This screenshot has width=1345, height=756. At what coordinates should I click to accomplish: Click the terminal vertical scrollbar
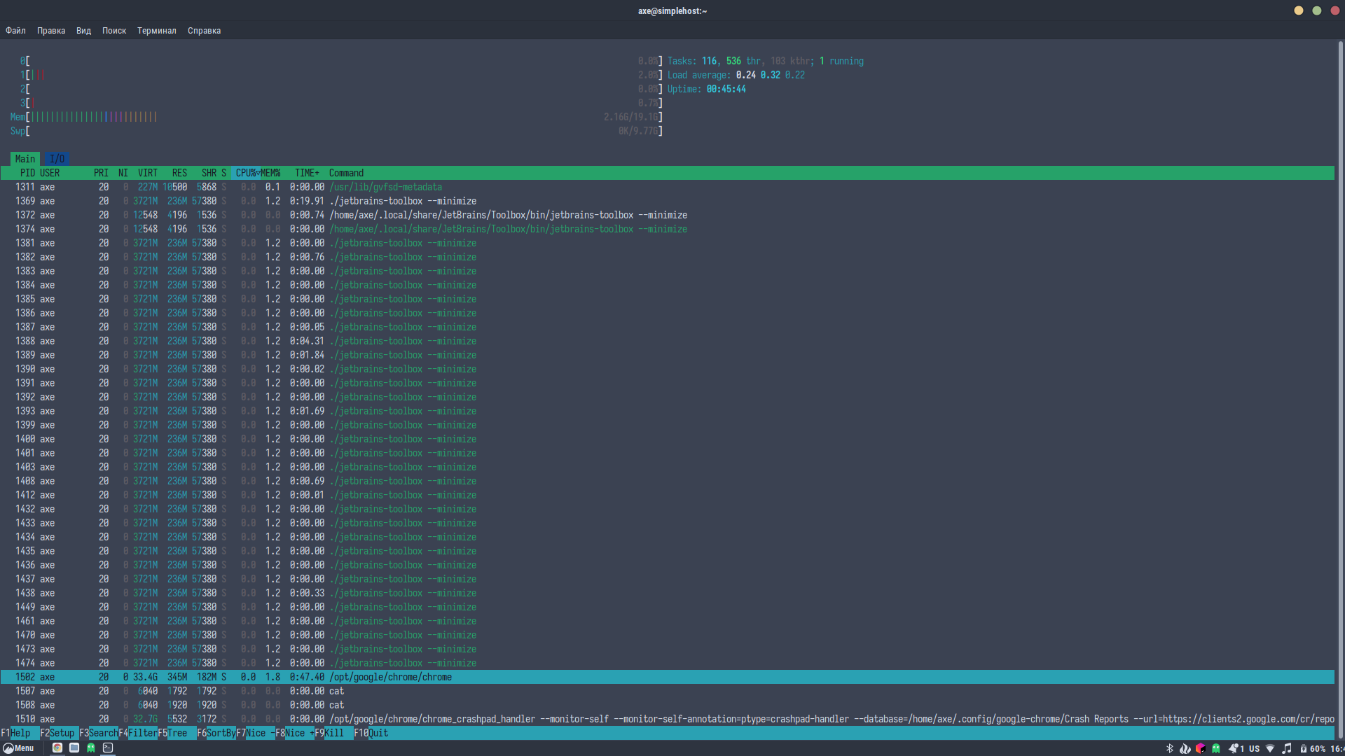[x=1340, y=388]
